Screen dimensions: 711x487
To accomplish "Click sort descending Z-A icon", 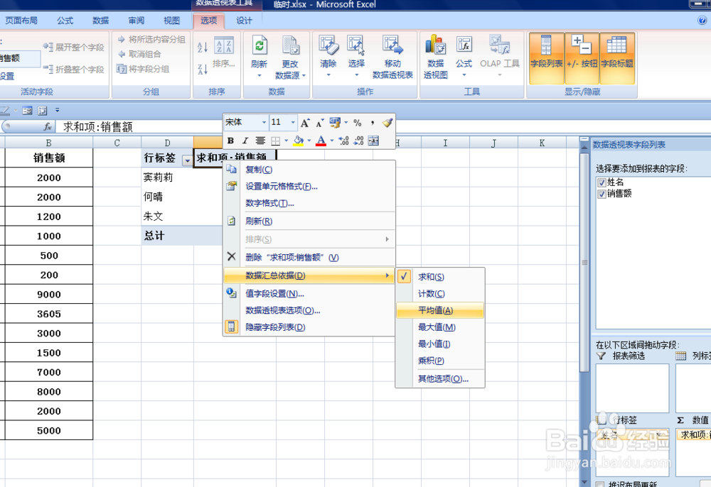I will pyautogui.click(x=203, y=69).
